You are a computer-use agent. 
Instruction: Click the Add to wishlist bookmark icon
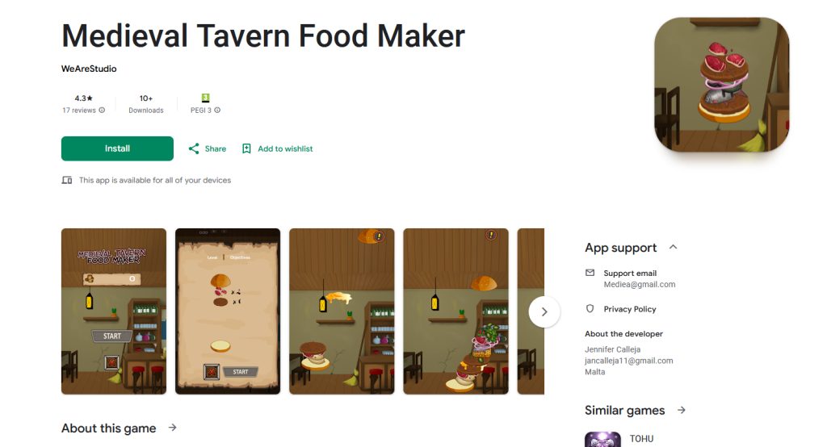pos(246,148)
